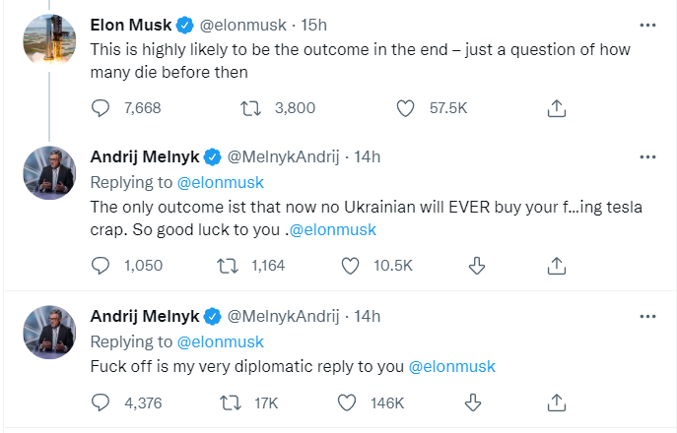The height and width of the screenshot is (433, 677).
Task: Share Melnyk's tesla crap tweet
Action: [556, 265]
